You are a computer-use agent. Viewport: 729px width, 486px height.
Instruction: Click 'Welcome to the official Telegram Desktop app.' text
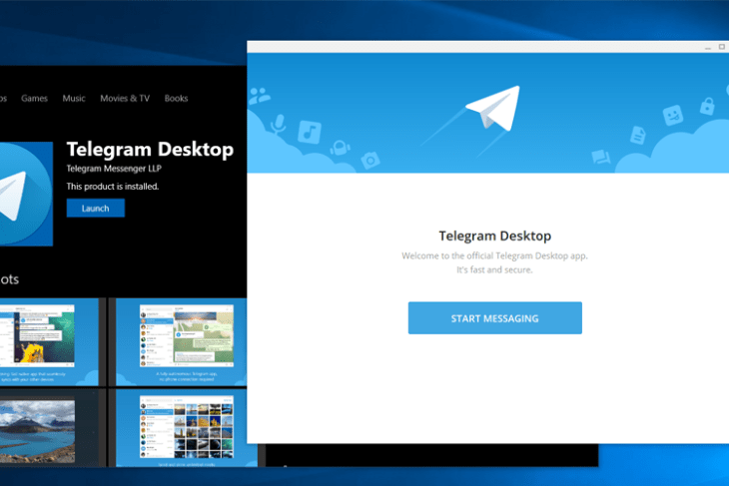[494, 255]
